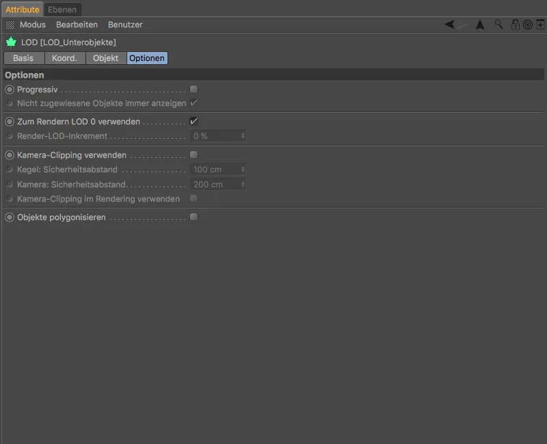
Task: Open the Objekt tab
Action: tap(106, 58)
